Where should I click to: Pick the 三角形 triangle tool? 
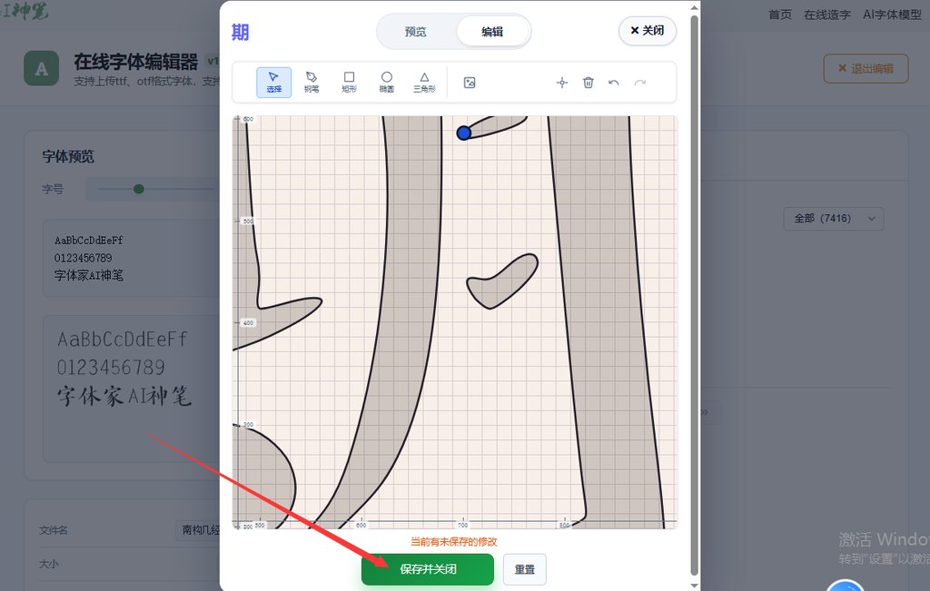[424, 83]
